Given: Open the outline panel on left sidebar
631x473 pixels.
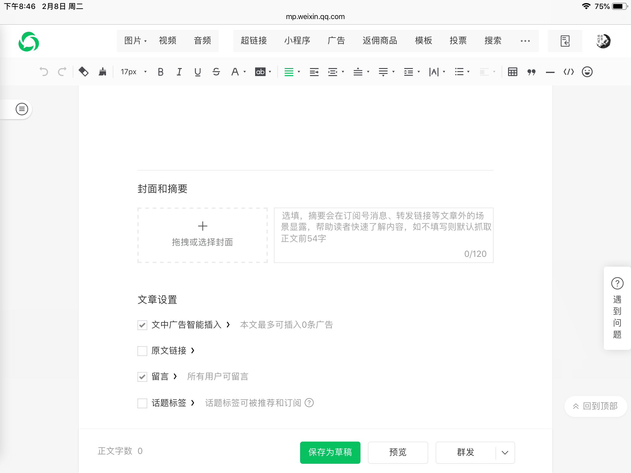Looking at the screenshot, I should pos(22,109).
